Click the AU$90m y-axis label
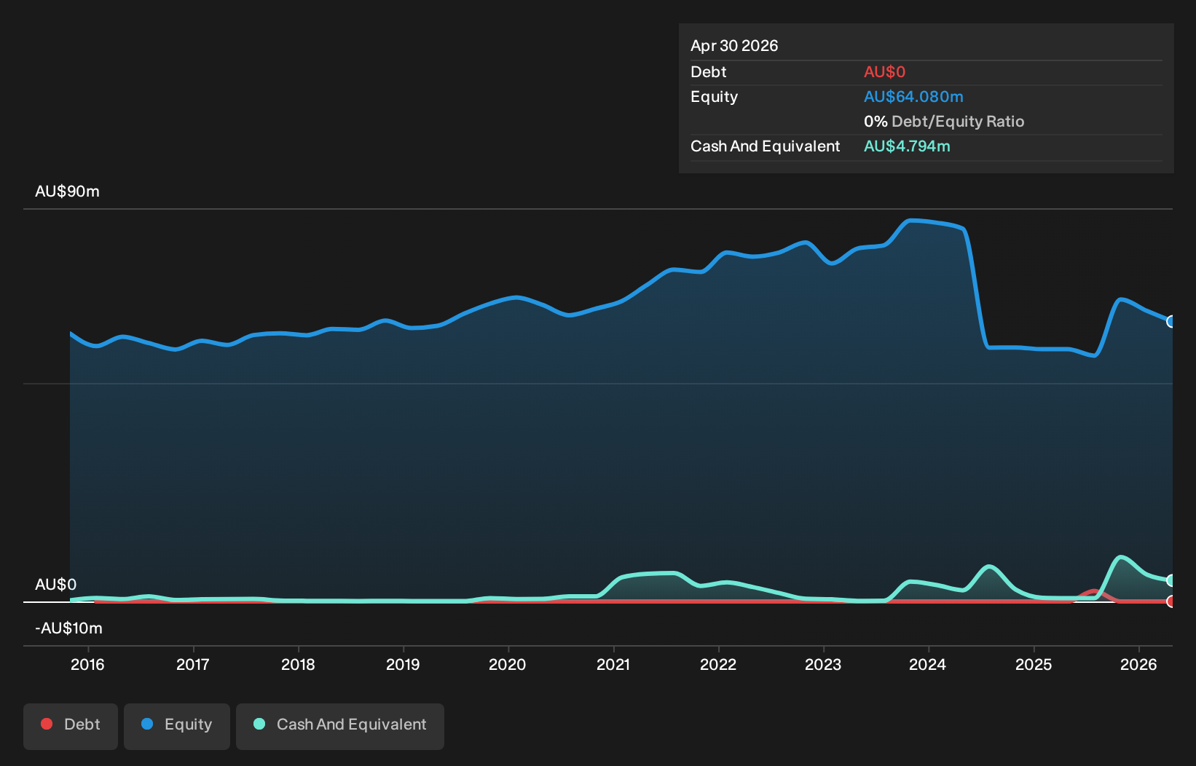1196x766 pixels. tap(67, 191)
